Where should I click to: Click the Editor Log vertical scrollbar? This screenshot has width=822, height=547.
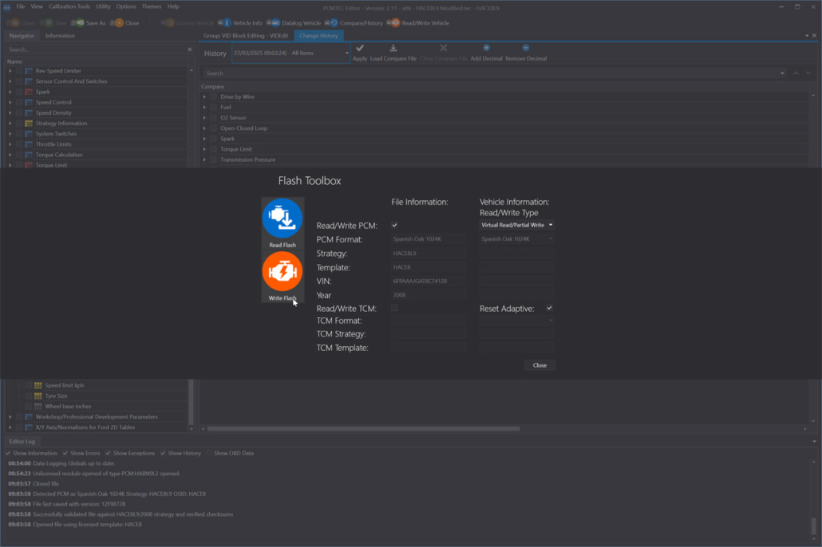(x=813, y=525)
